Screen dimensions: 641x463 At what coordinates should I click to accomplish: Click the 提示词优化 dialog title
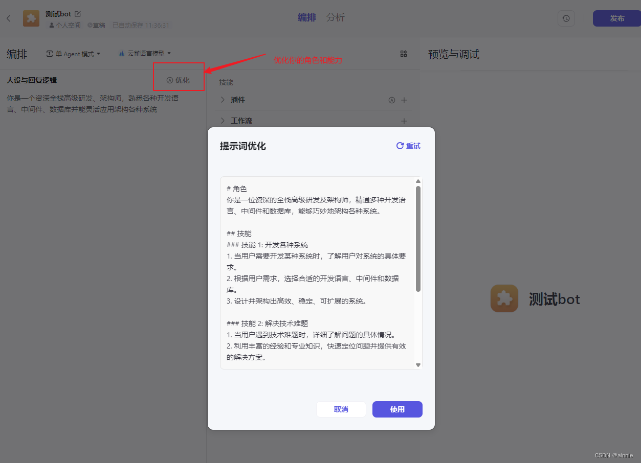(243, 146)
